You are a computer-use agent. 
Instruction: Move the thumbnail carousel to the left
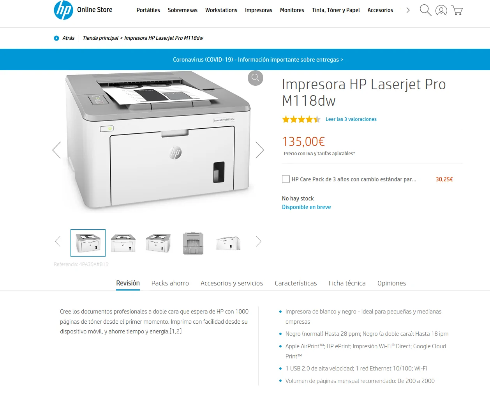click(x=58, y=241)
